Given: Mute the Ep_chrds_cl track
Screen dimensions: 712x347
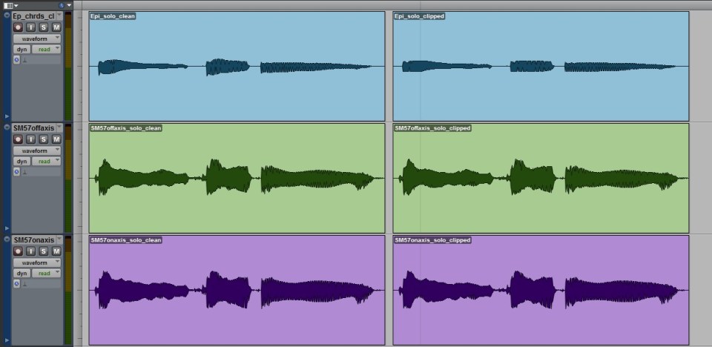Looking at the screenshot, I should (x=56, y=27).
